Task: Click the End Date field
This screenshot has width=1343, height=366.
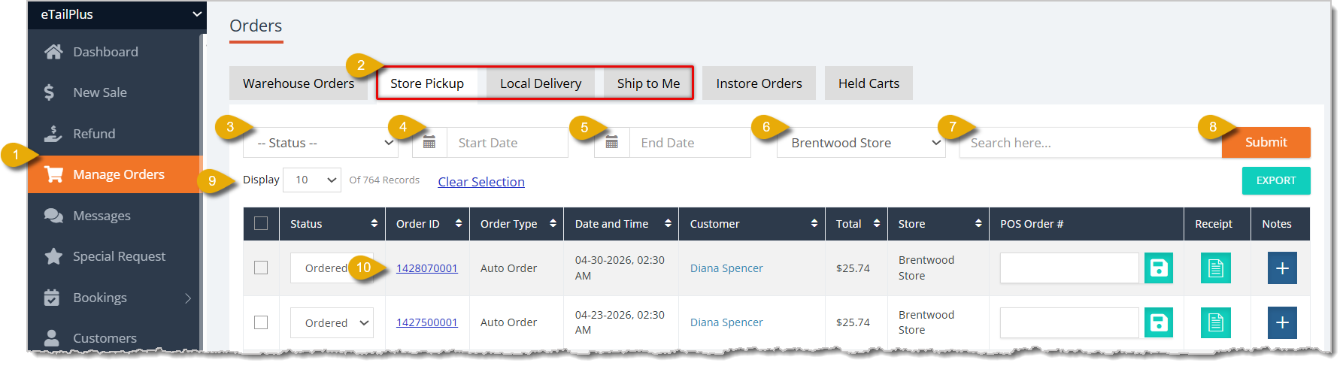Action: [690, 143]
